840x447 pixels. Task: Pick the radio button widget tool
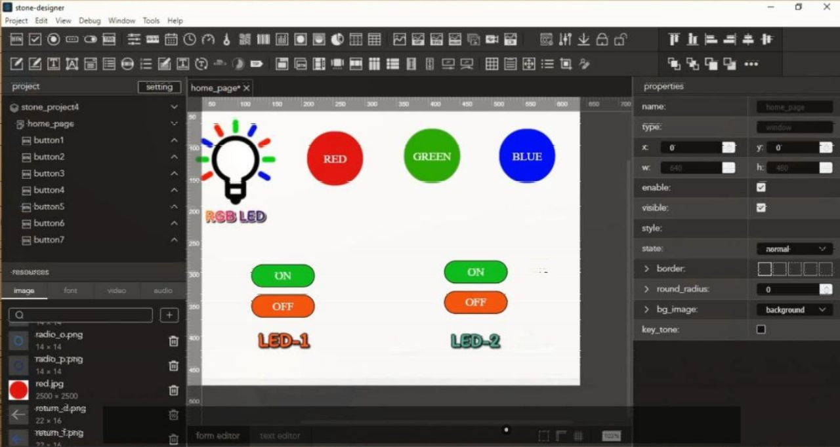pos(54,40)
